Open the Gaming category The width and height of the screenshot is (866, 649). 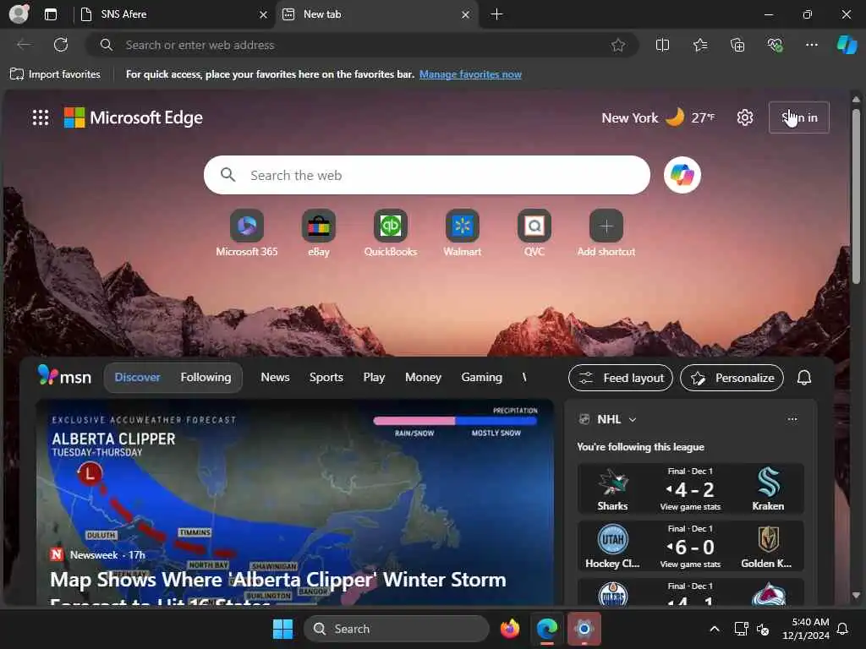pos(481,378)
